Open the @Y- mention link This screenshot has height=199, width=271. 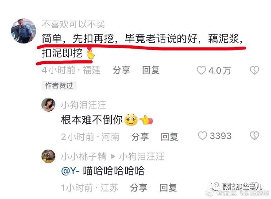pyautogui.click(x=70, y=171)
